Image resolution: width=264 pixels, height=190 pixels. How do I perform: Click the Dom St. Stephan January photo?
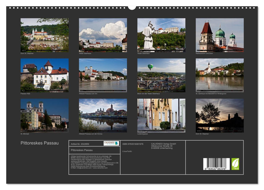[x=44, y=35]
